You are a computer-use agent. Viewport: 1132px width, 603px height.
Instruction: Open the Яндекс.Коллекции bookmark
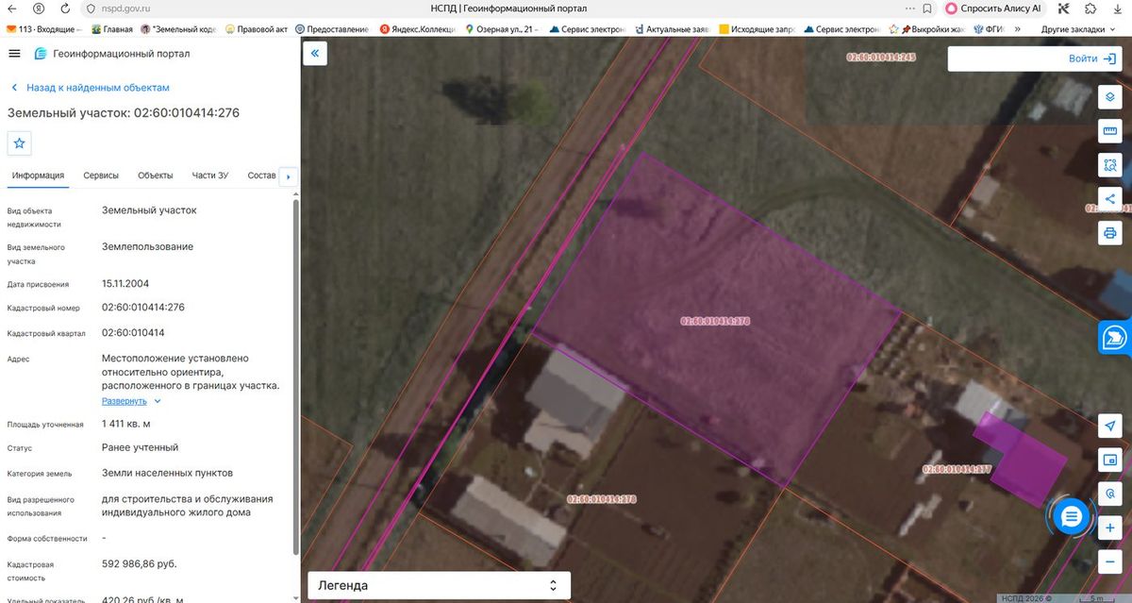[x=416, y=29]
